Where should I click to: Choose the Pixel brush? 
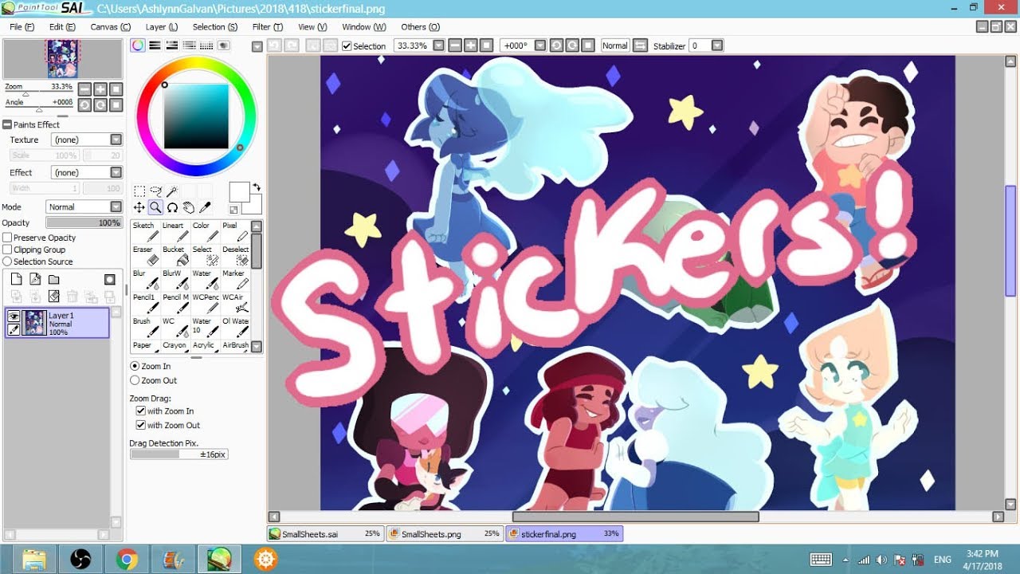235,231
